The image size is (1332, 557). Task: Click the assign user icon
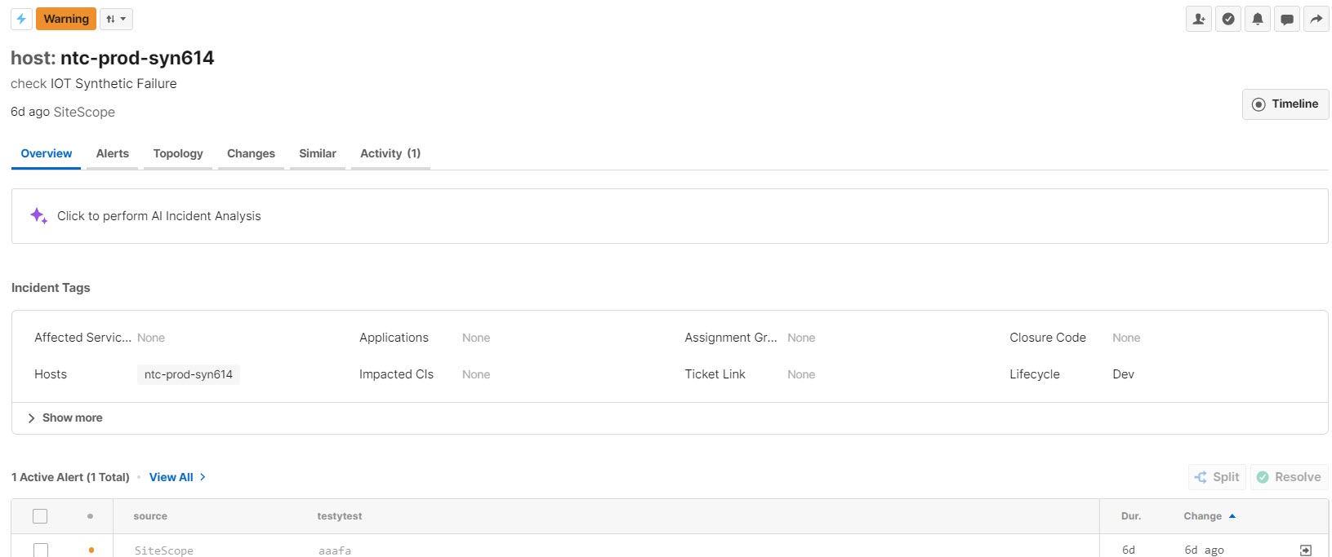click(1199, 19)
